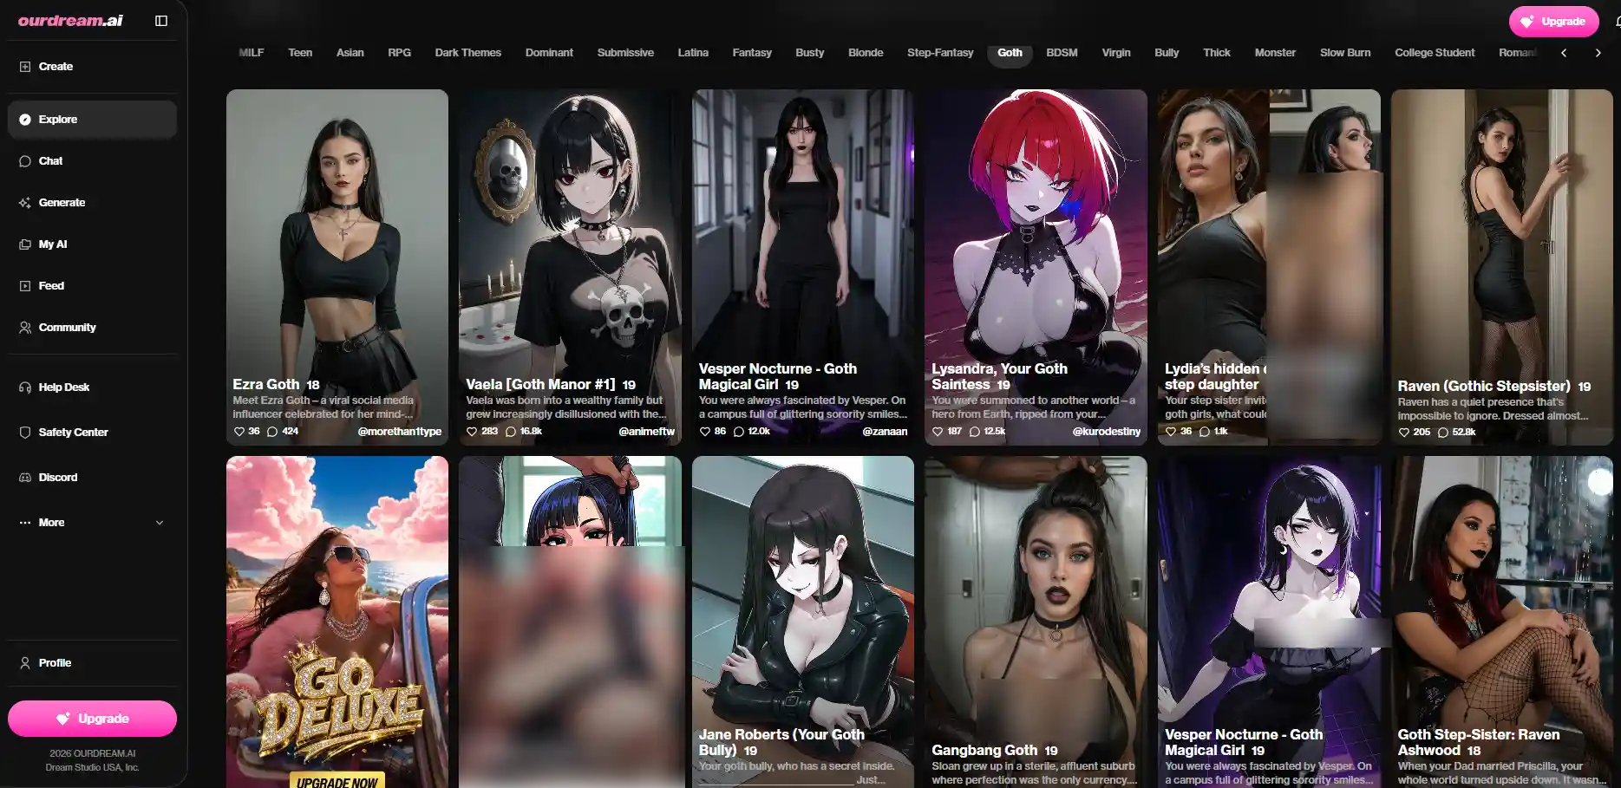Go to My AI
1621x788 pixels.
pyautogui.click(x=92, y=244)
